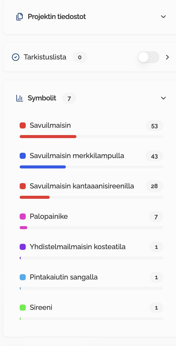Select the blue Savuilmaisin merkkilampulla icon

pos(23,156)
